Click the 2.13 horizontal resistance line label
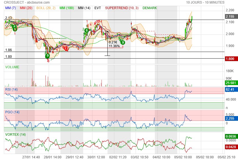Viewport: 238px width, 160px height. click(x=8, y=18)
